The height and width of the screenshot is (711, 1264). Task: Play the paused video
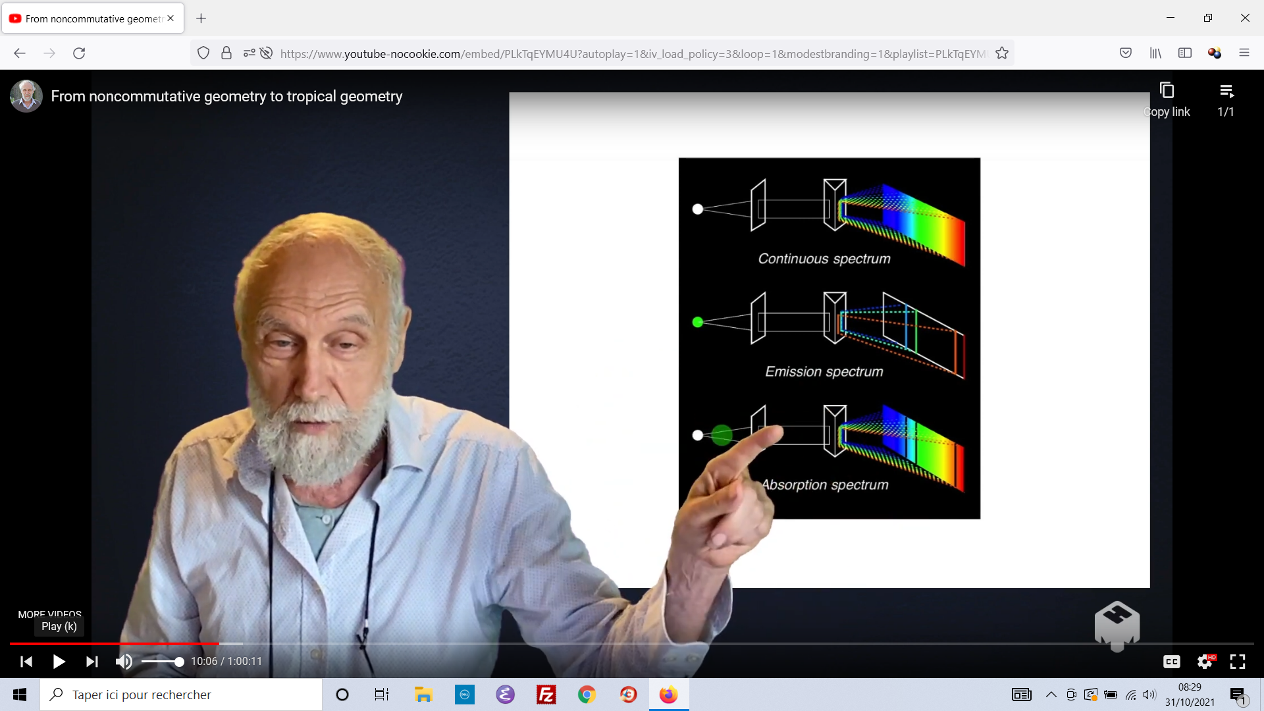59,662
